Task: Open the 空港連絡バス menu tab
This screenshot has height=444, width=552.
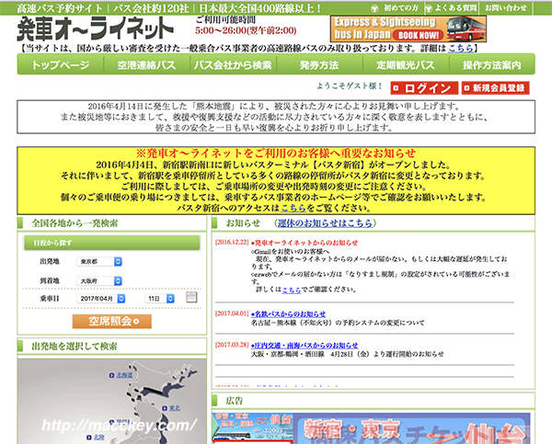Action: tap(146, 65)
